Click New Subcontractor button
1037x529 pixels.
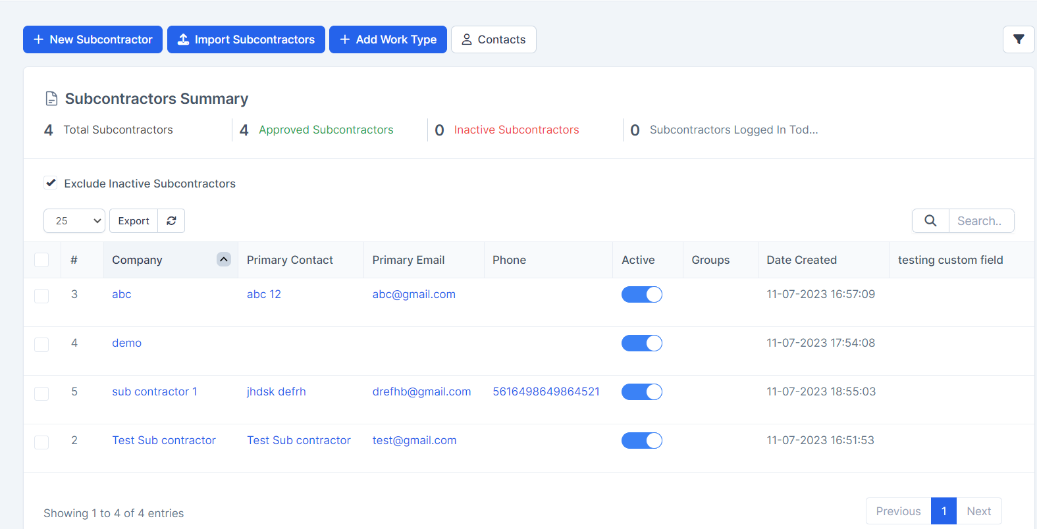[93, 39]
